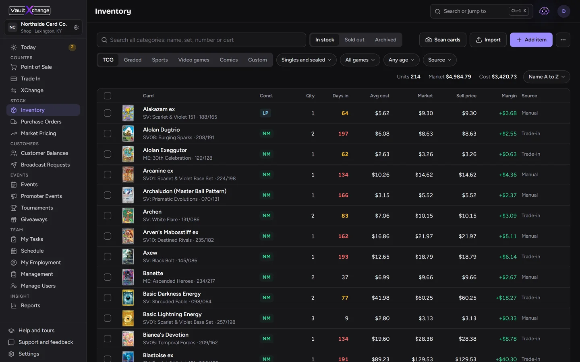Click the Scan cards button
This screenshot has width=580, height=362.
coord(443,40)
